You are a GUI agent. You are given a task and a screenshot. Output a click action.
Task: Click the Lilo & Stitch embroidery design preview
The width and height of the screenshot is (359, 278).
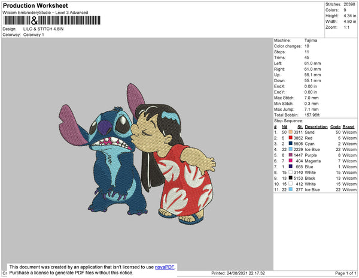pos(138,153)
